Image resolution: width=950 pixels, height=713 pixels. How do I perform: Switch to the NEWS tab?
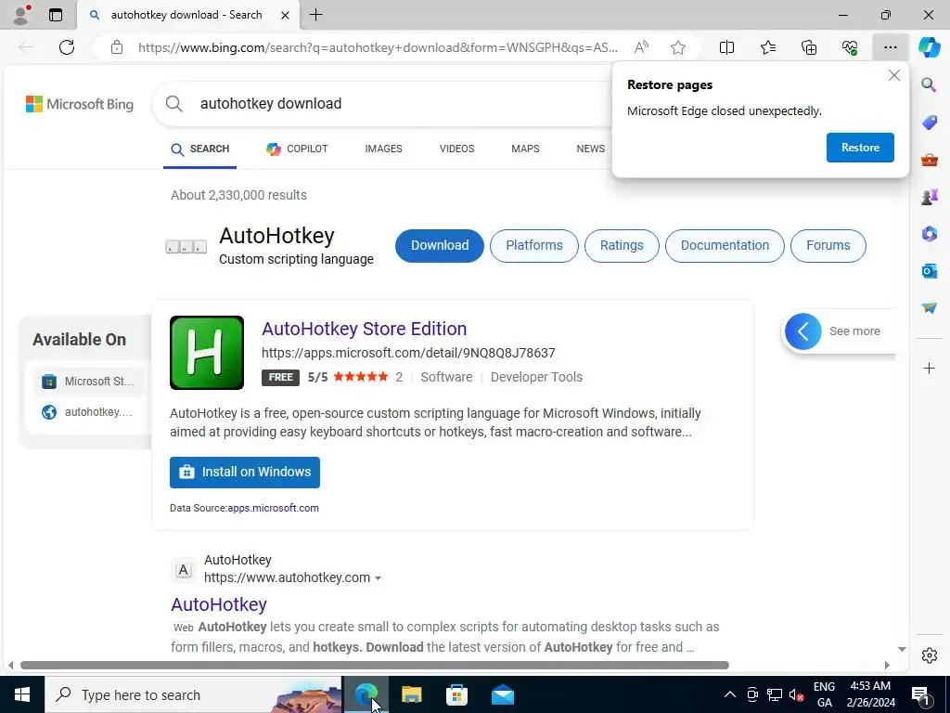point(591,149)
